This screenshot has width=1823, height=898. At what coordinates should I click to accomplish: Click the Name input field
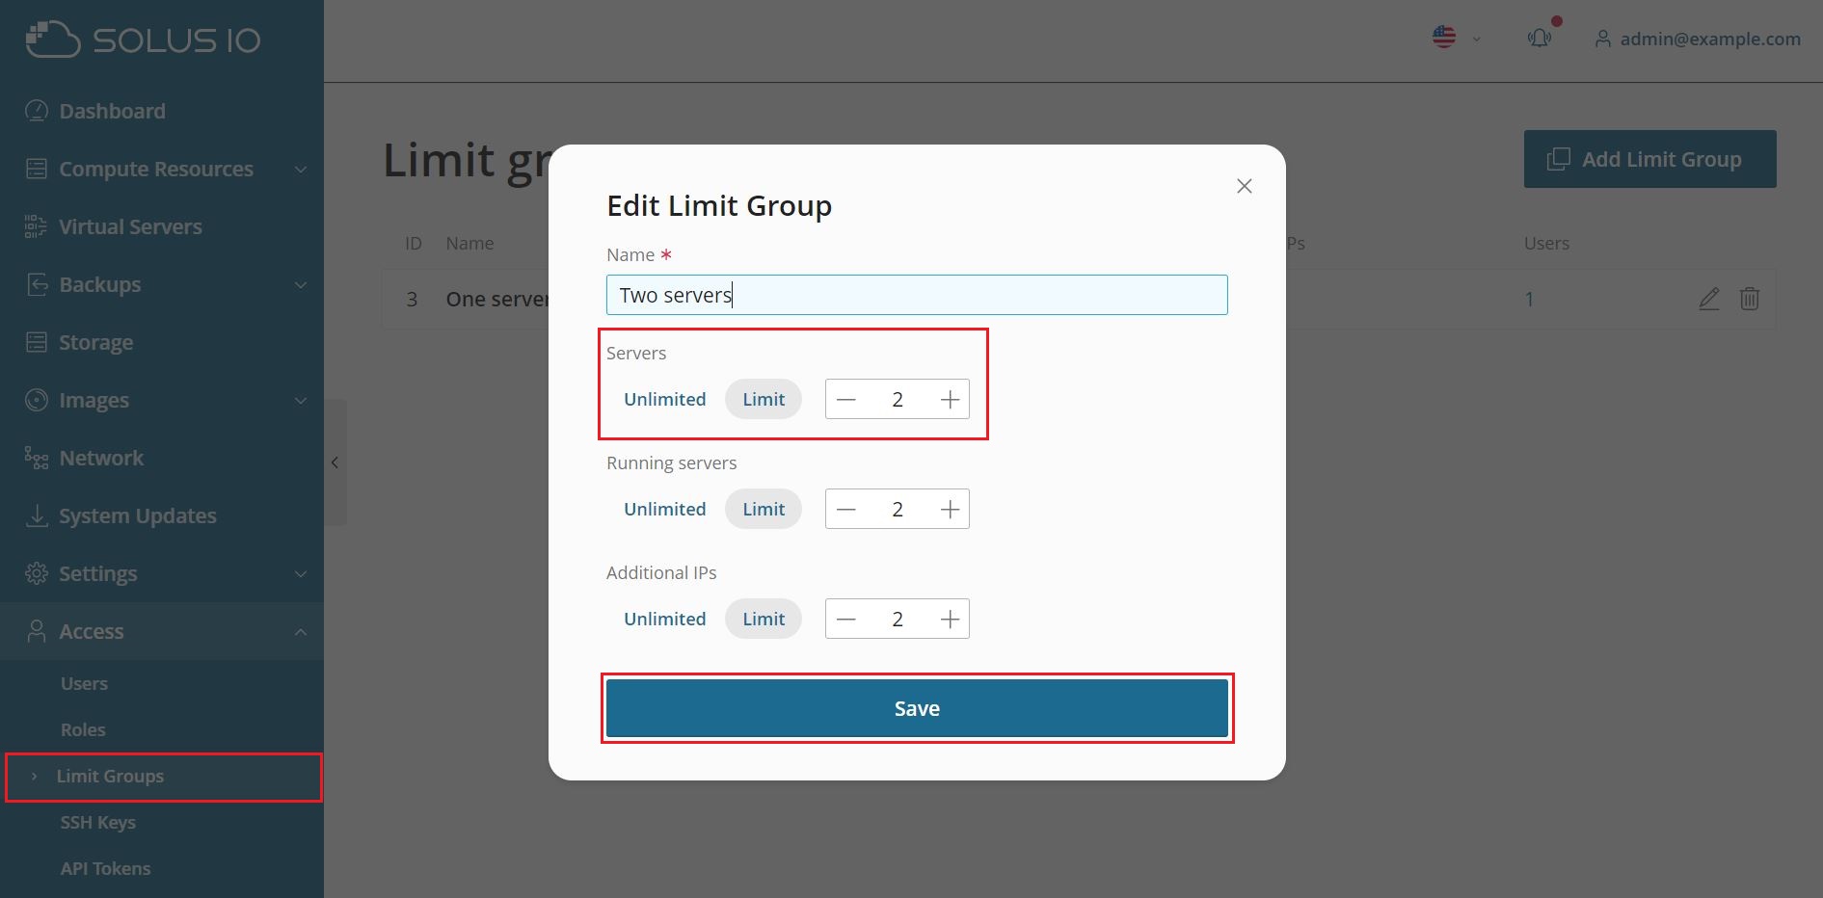[917, 295]
